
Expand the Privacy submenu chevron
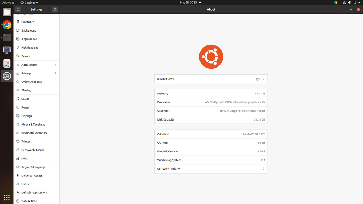tap(55, 73)
